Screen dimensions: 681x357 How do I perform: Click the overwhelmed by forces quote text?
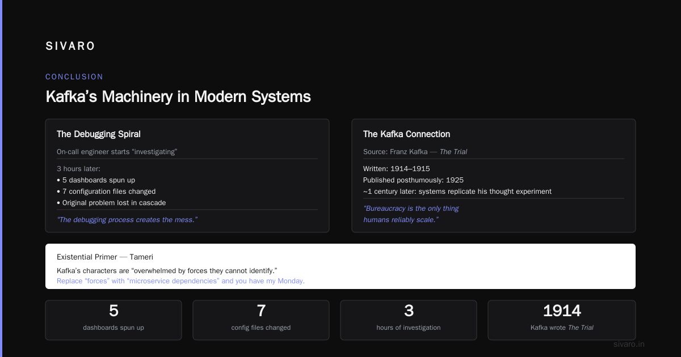pos(167,270)
